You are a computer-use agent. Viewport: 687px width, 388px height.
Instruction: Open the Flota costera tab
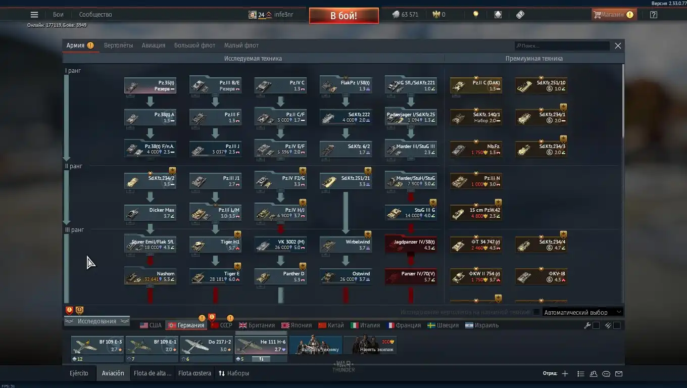point(194,373)
